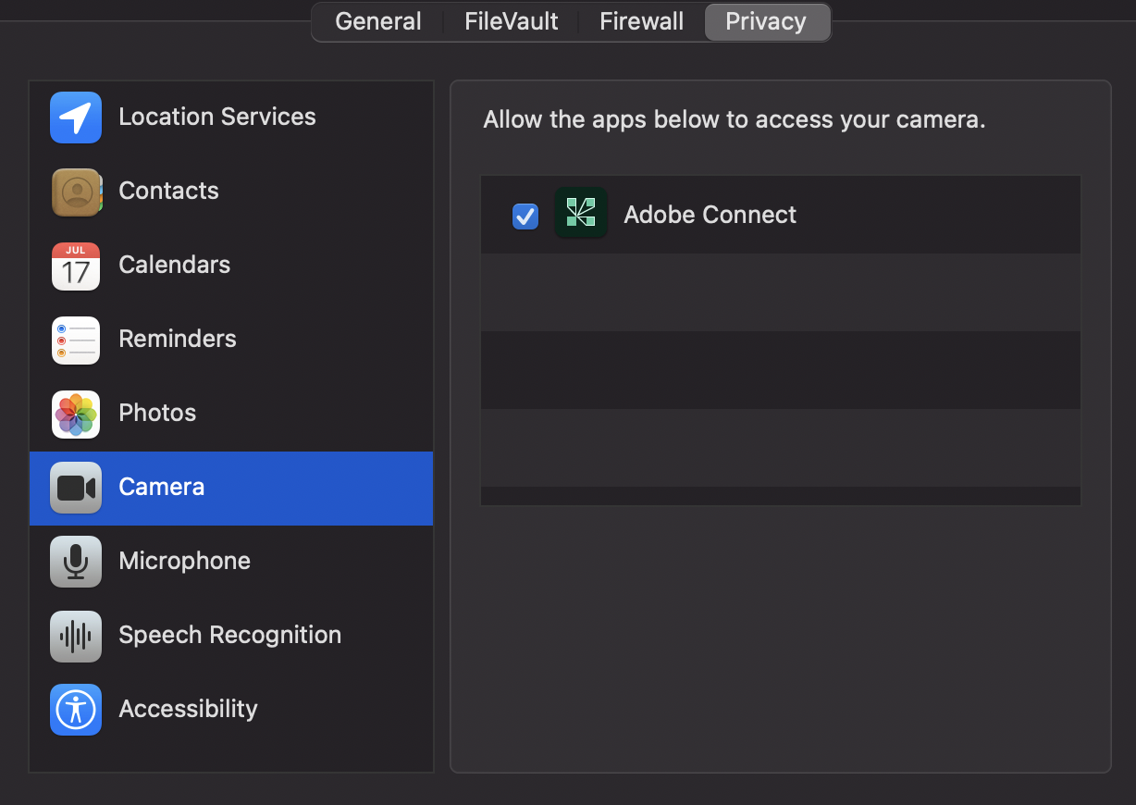1136x805 pixels.
Task: Click the Location Services arrow icon
Action: tap(76, 118)
